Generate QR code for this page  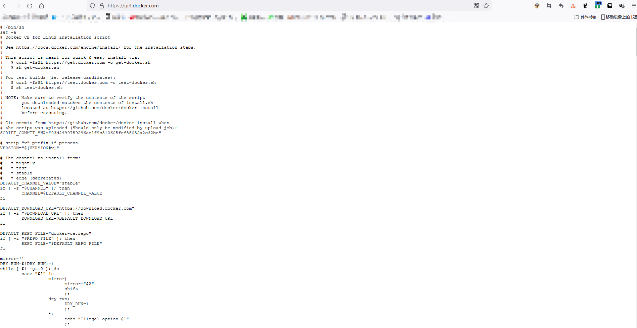pos(477,6)
